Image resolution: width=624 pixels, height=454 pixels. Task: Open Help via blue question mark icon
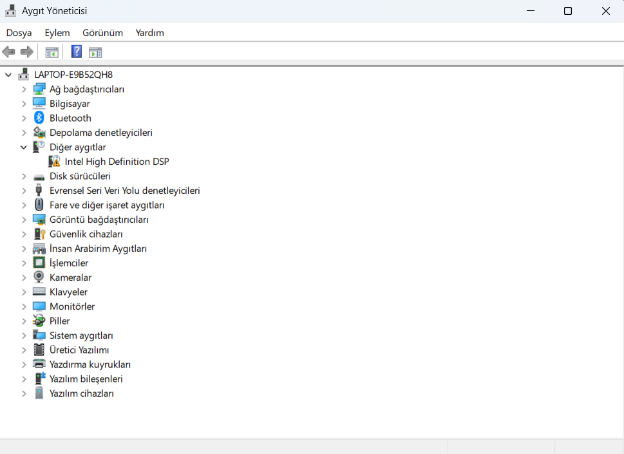coord(77,52)
